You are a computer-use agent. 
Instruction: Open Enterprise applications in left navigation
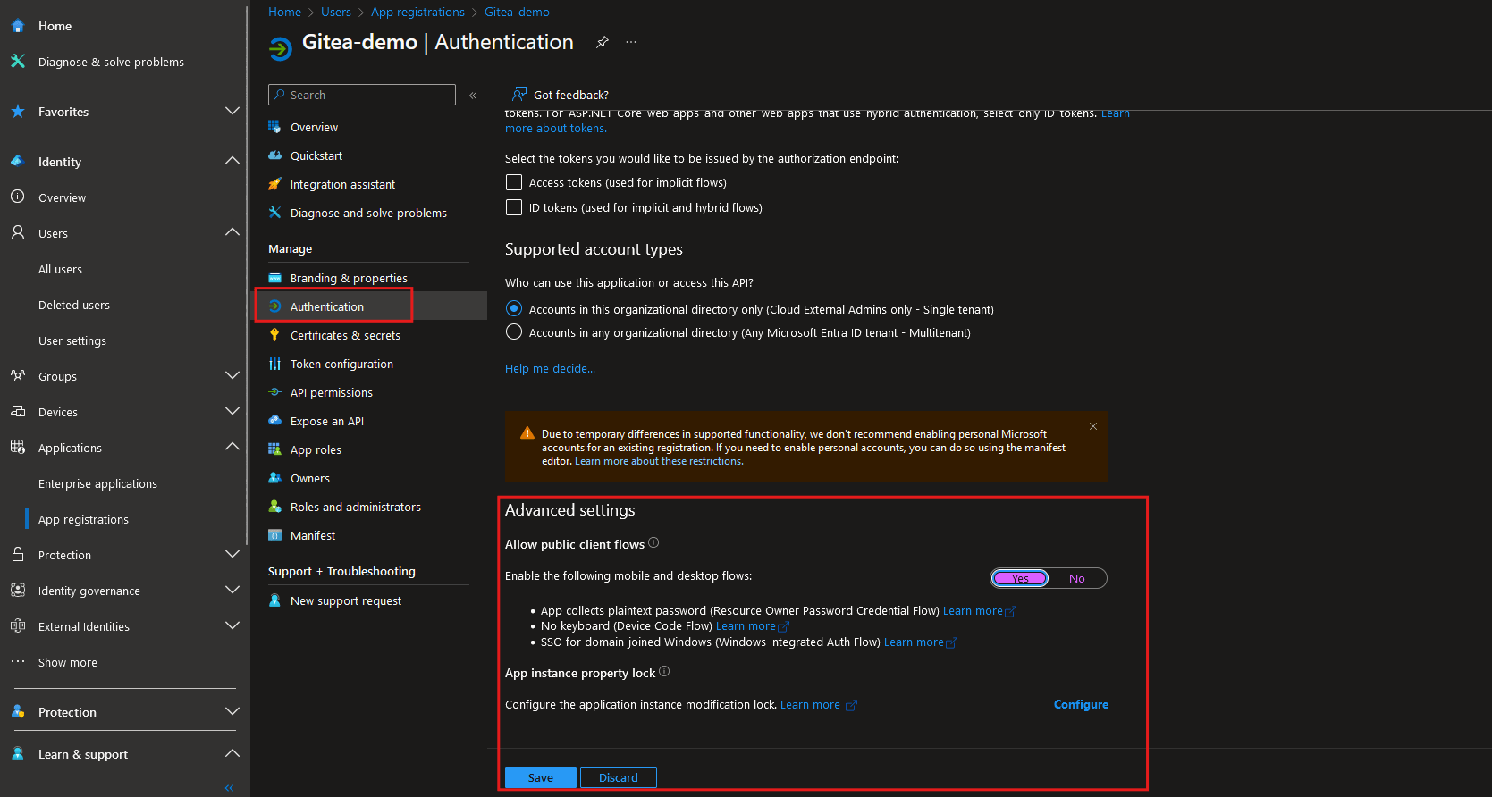[x=97, y=483]
